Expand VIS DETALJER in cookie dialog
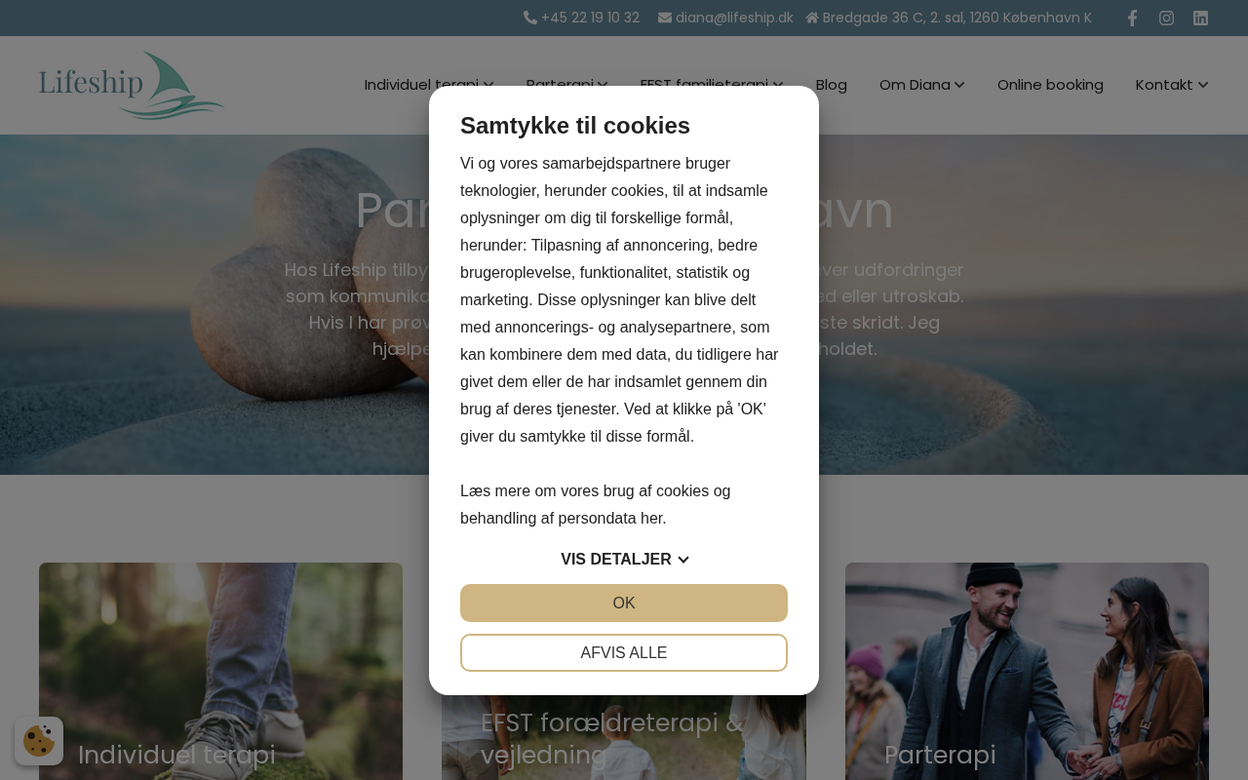This screenshot has height=780, width=1248. point(624,560)
